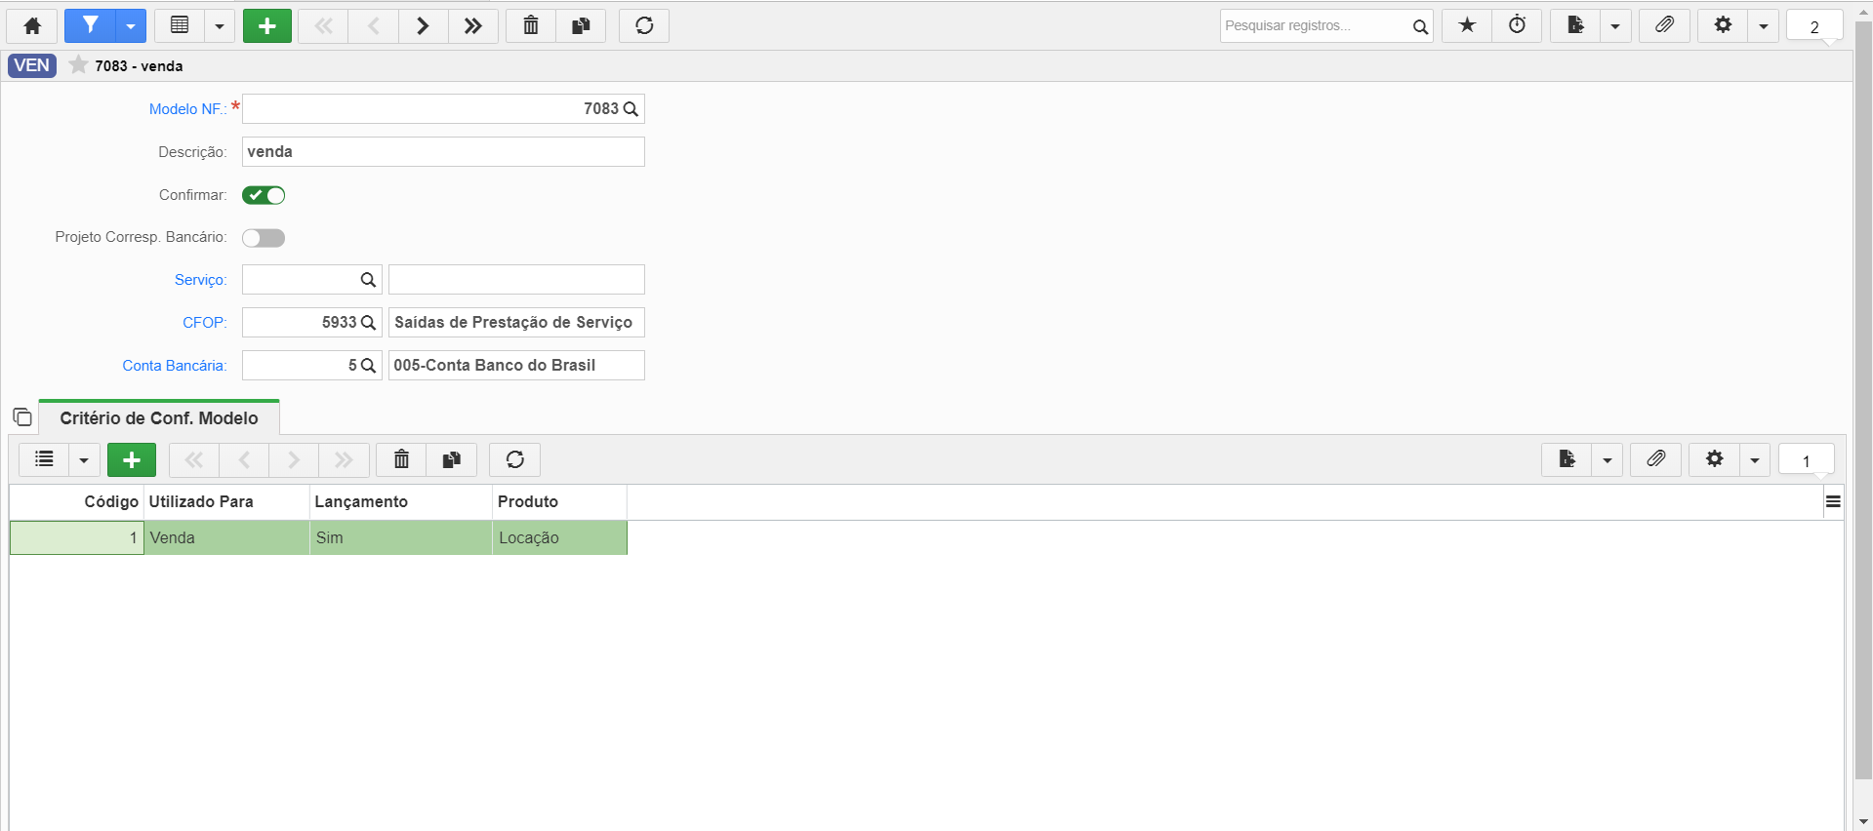This screenshot has width=1873, height=831.
Task: Go to the home screen icon
Action: (x=32, y=25)
